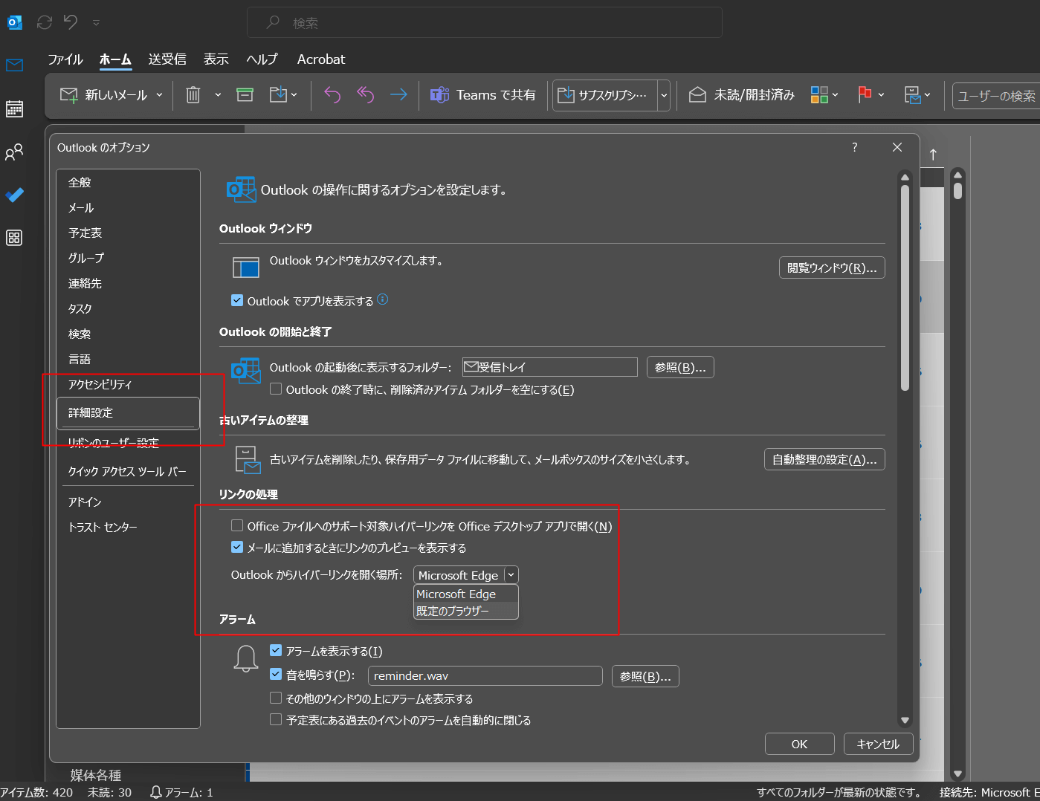
Task: Click the search box in the title bar
Action: pyautogui.click(x=485, y=22)
